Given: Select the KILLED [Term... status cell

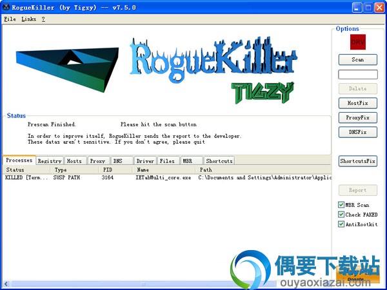Looking at the screenshot, I should [26, 178].
